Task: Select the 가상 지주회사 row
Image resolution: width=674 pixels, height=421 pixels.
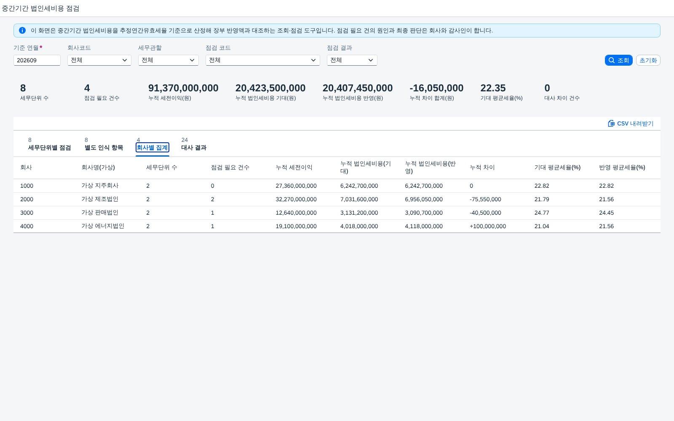Action: click(x=337, y=186)
